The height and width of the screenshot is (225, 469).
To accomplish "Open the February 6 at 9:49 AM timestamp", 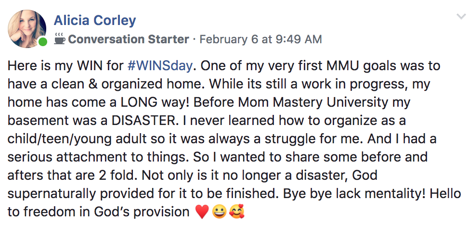I will coord(261,39).
